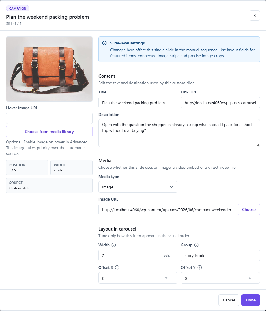Click the Slide-level settings info icon
The height and width of the screenshot is (311, 266).
coord(104,43)
